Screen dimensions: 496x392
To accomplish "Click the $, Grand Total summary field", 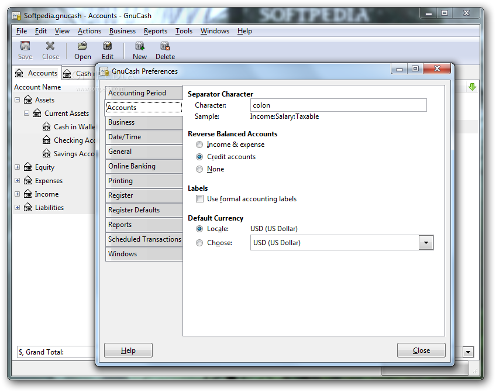I will tap(56, 352).
